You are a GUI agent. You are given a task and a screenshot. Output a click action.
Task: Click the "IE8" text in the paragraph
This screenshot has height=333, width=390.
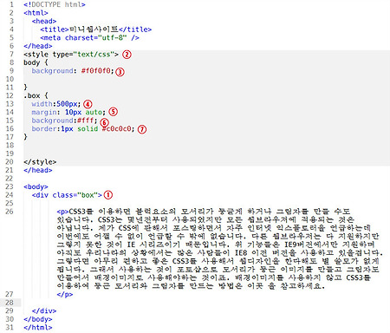click(241, 253)
